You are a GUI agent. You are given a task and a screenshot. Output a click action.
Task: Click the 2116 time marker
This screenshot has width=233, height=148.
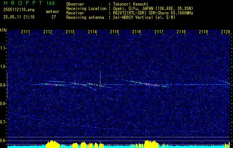pyautogui.click(x=137, y=32)
